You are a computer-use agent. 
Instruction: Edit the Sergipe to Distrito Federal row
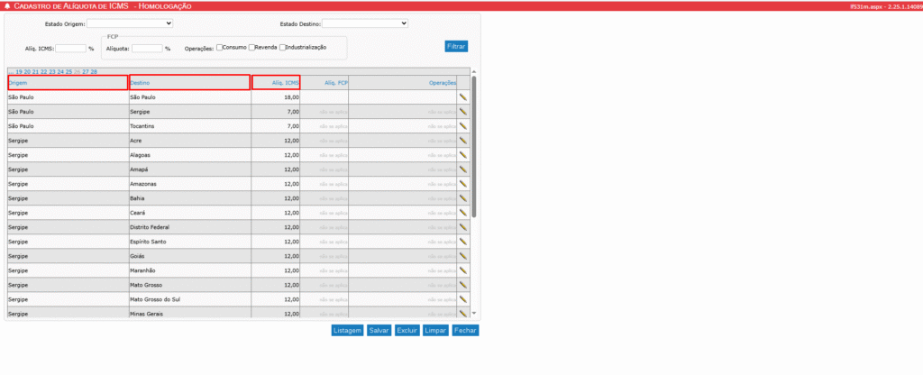(x=463, y=227)
